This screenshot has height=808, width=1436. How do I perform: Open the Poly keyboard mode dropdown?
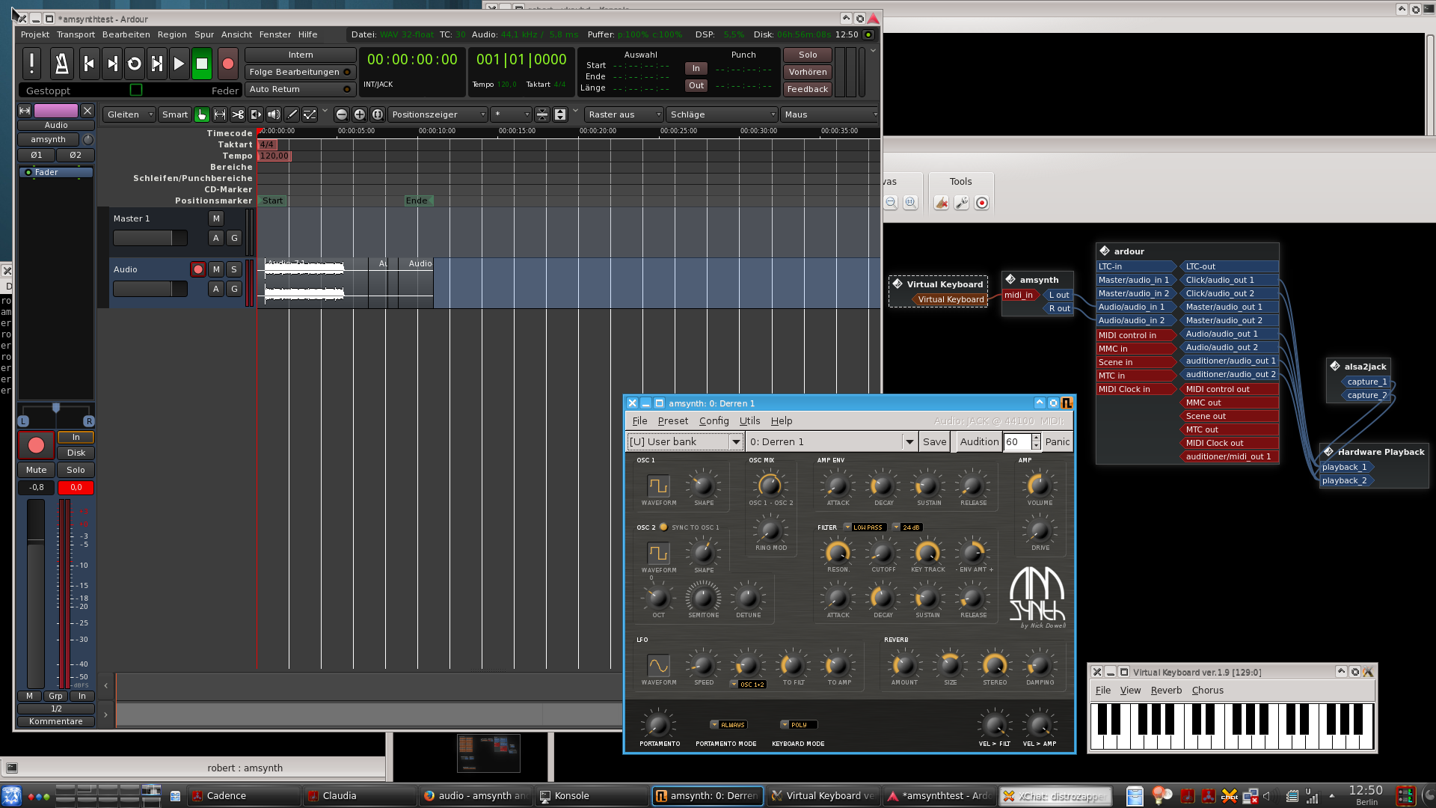[x=798, y=725]
